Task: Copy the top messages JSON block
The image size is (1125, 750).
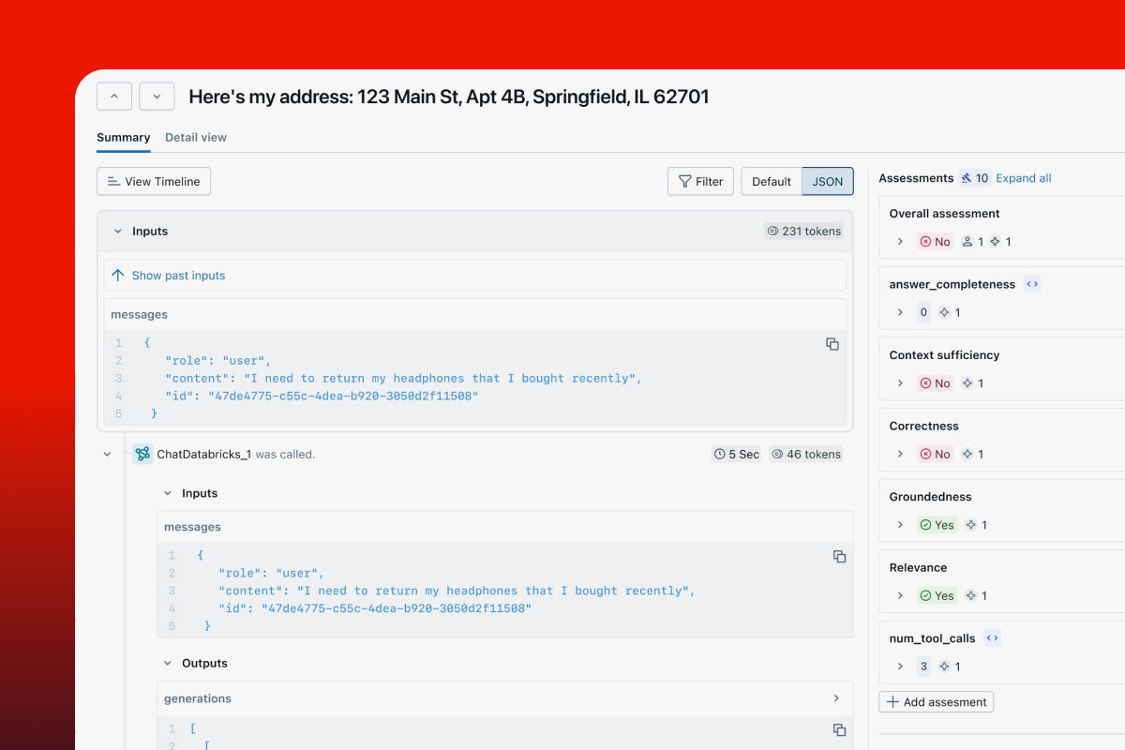Action: pos(832,344)
